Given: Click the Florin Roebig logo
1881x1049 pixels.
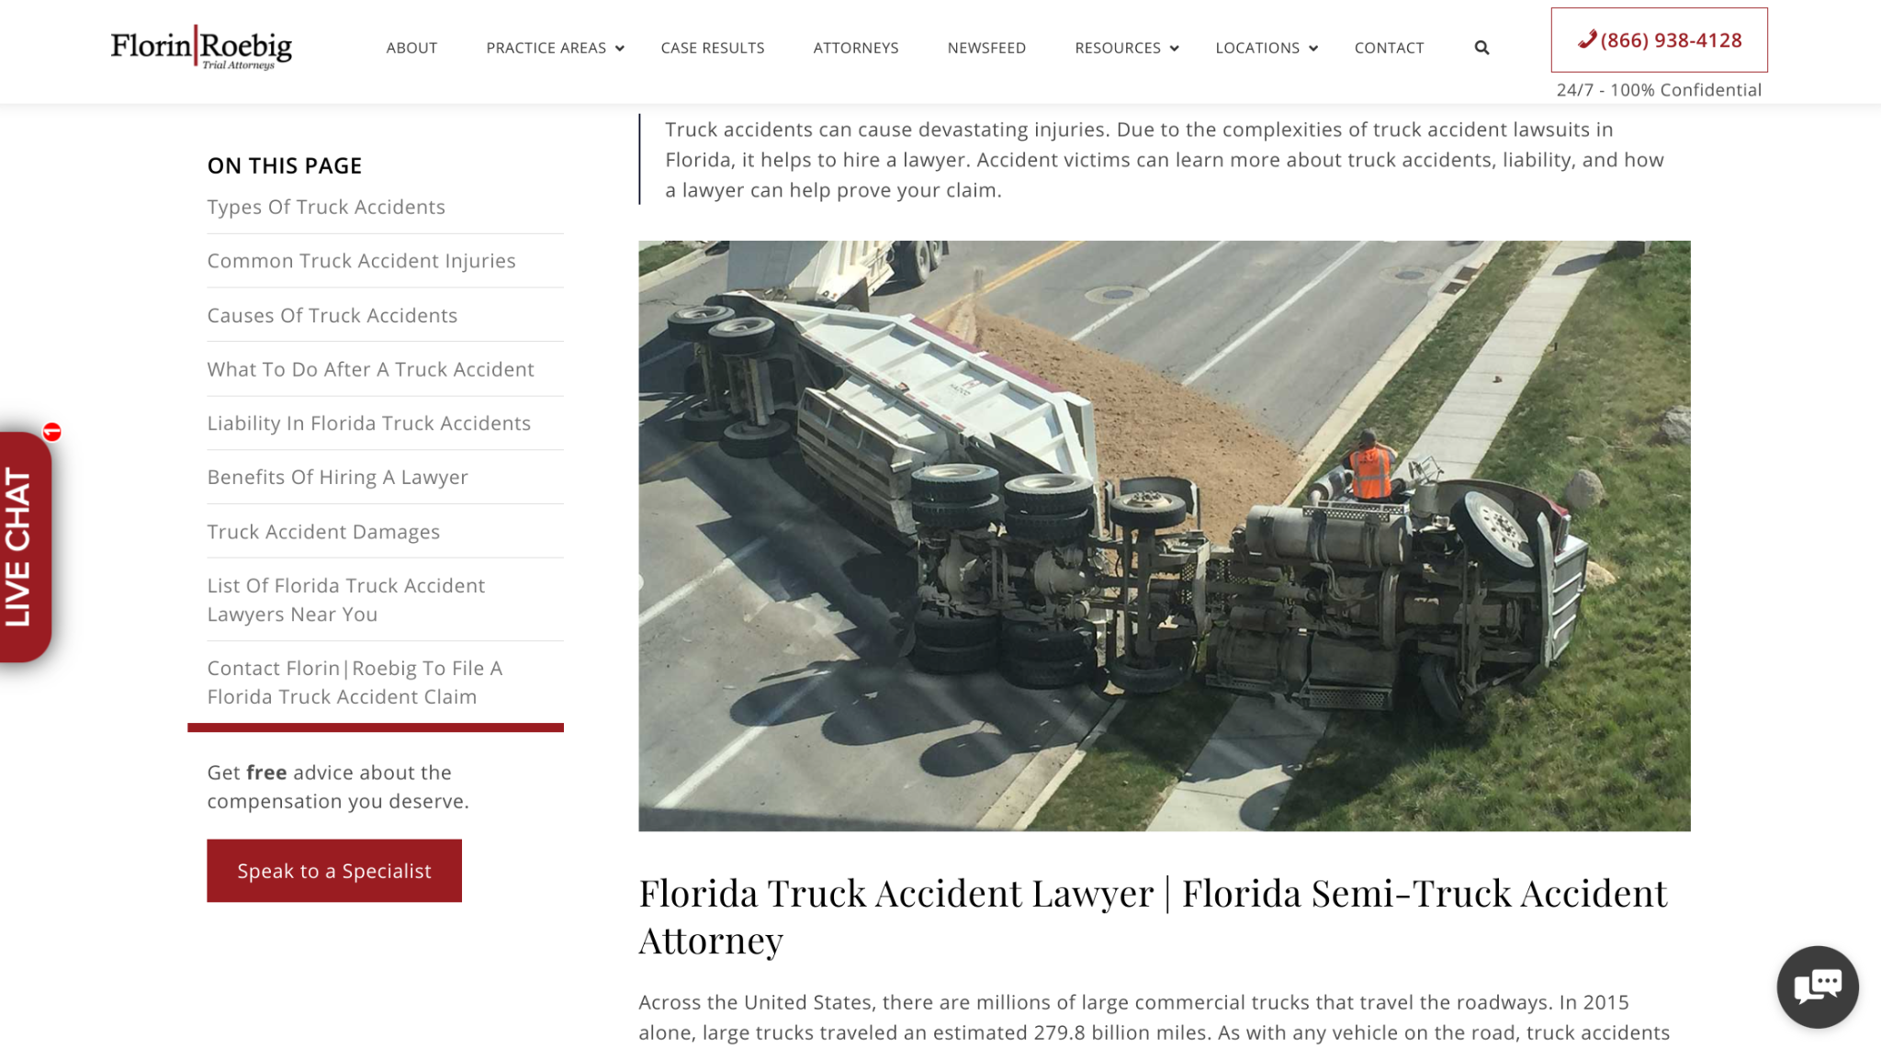Looking at the screenshot, I should point(201,48).
